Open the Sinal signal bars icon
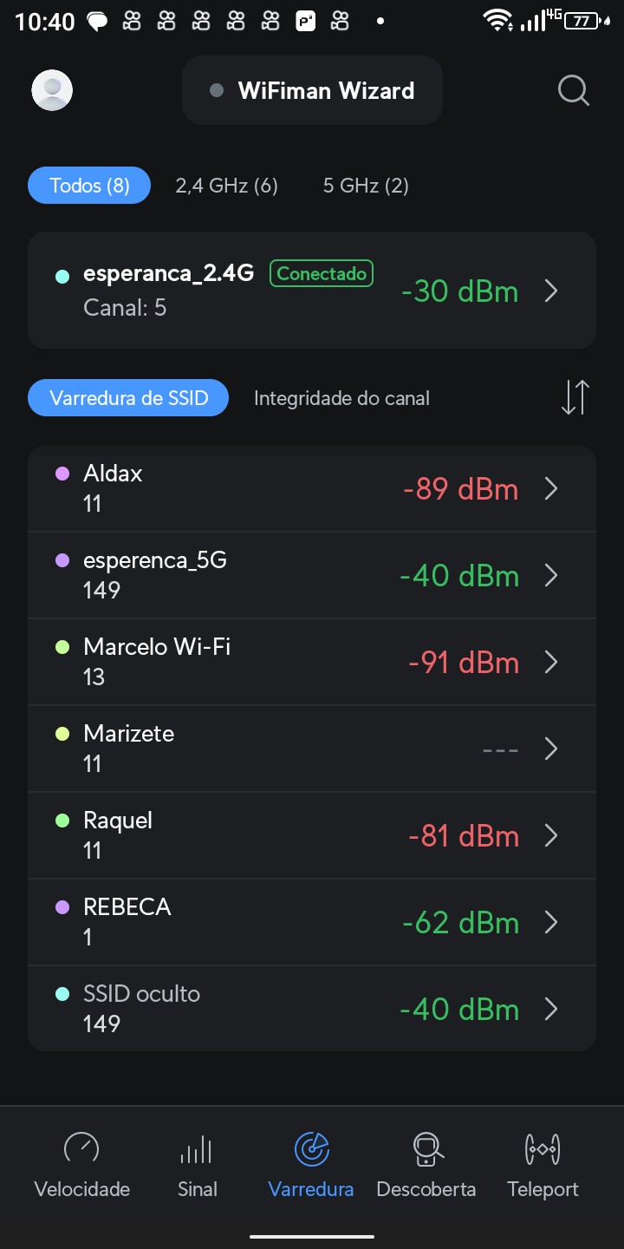 [x=197, y=1148]
